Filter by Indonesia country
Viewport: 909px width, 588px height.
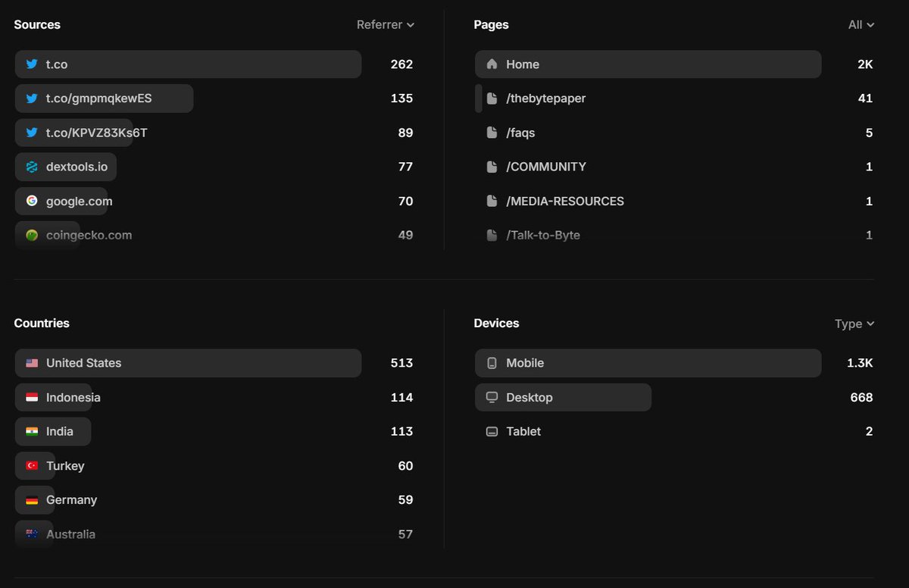click(214, 397)
